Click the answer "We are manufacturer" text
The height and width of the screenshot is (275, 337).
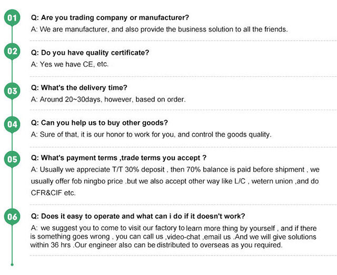159,30
